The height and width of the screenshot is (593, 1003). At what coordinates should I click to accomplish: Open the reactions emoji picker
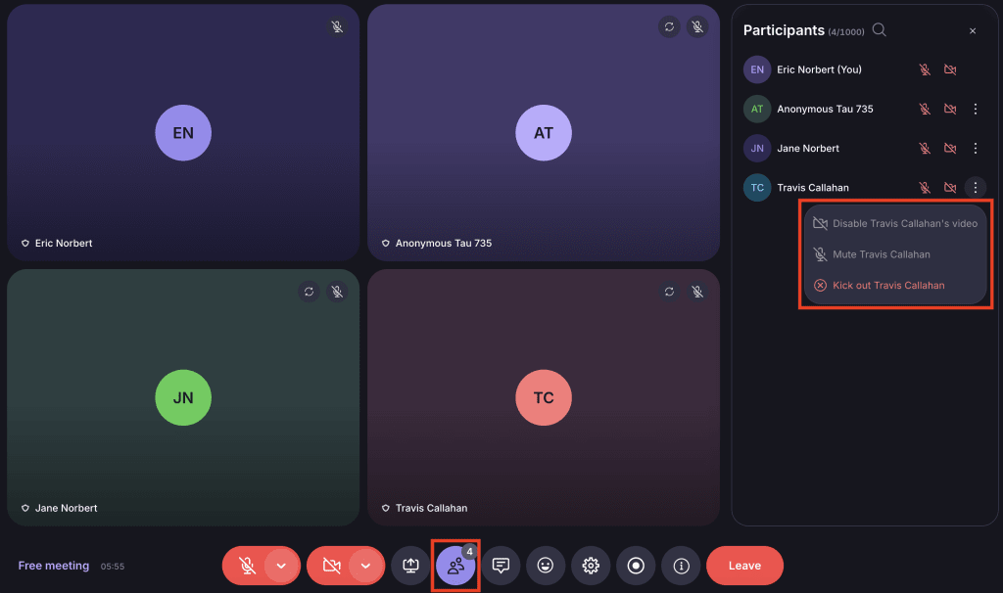point(546,566)
